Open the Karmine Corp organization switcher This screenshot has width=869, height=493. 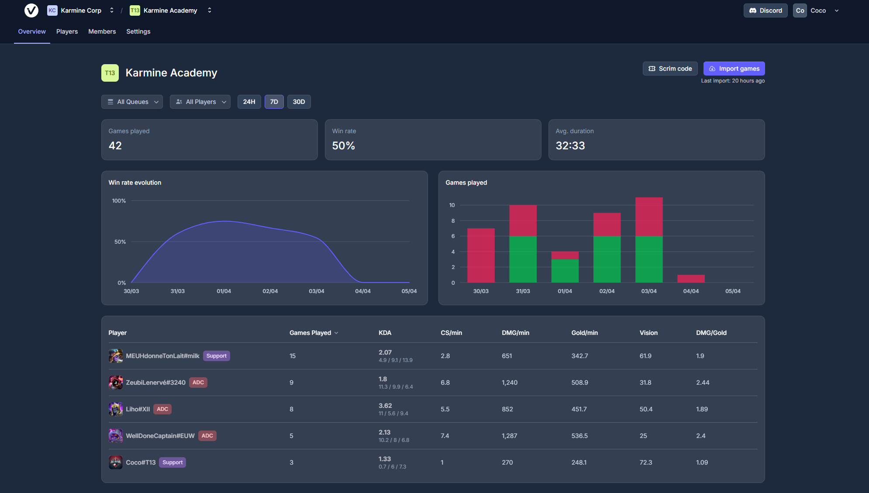[x=112, y=10]
